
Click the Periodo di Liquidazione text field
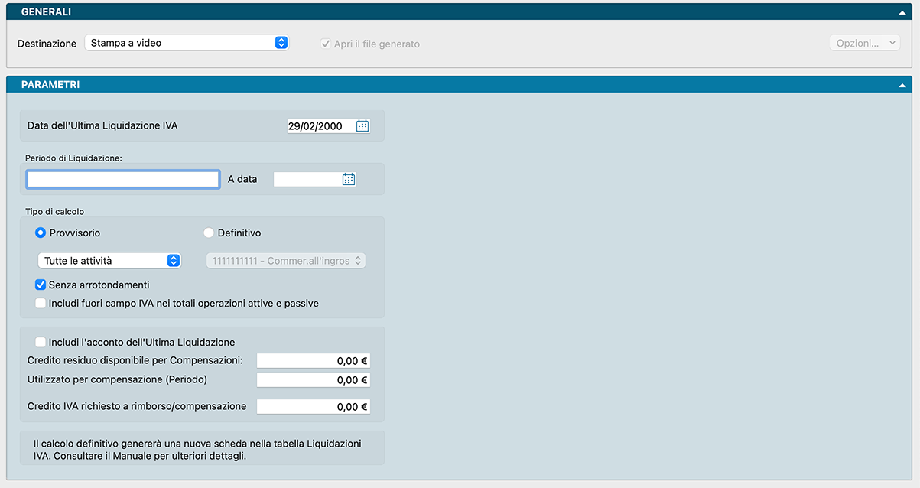click(123, 179)
